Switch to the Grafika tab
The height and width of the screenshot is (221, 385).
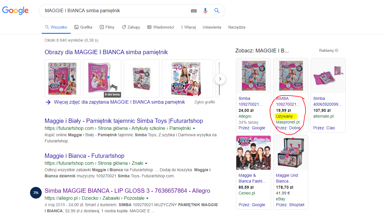pos(83,27)
